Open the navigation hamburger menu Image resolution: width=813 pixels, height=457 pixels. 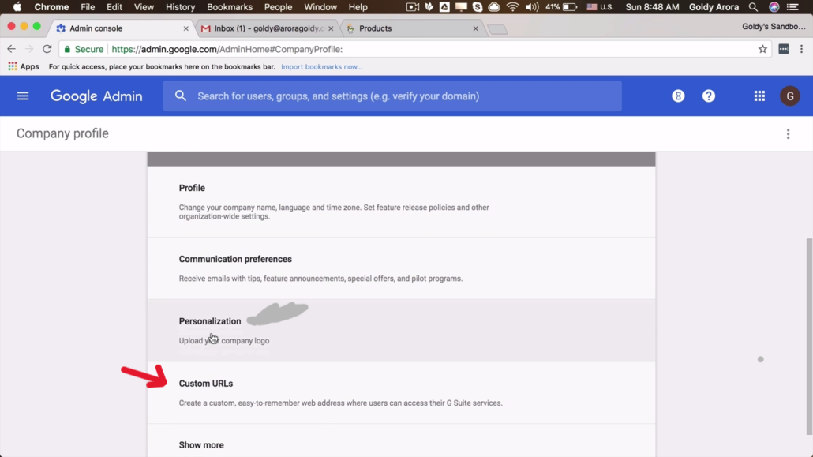coord(22,96)
